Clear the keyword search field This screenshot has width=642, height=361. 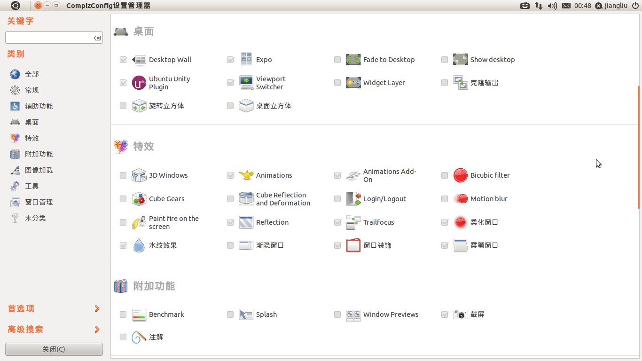tap(97, 38)
